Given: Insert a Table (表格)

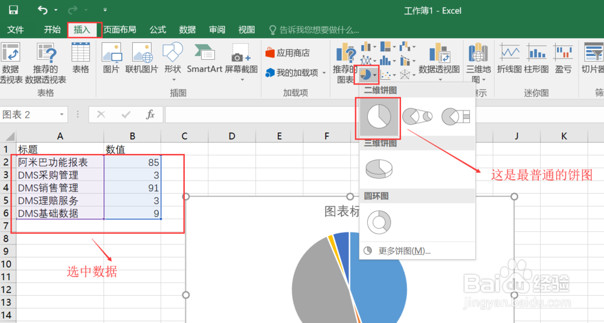Looking at the screenshot, I should click(x=80, y=58).
